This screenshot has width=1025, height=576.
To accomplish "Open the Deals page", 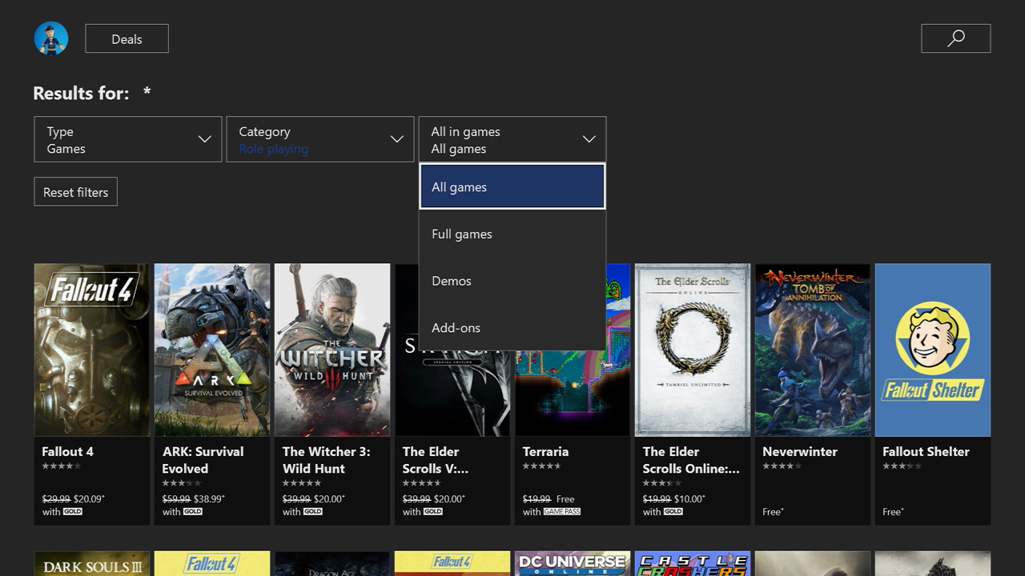I will (127, 38).
